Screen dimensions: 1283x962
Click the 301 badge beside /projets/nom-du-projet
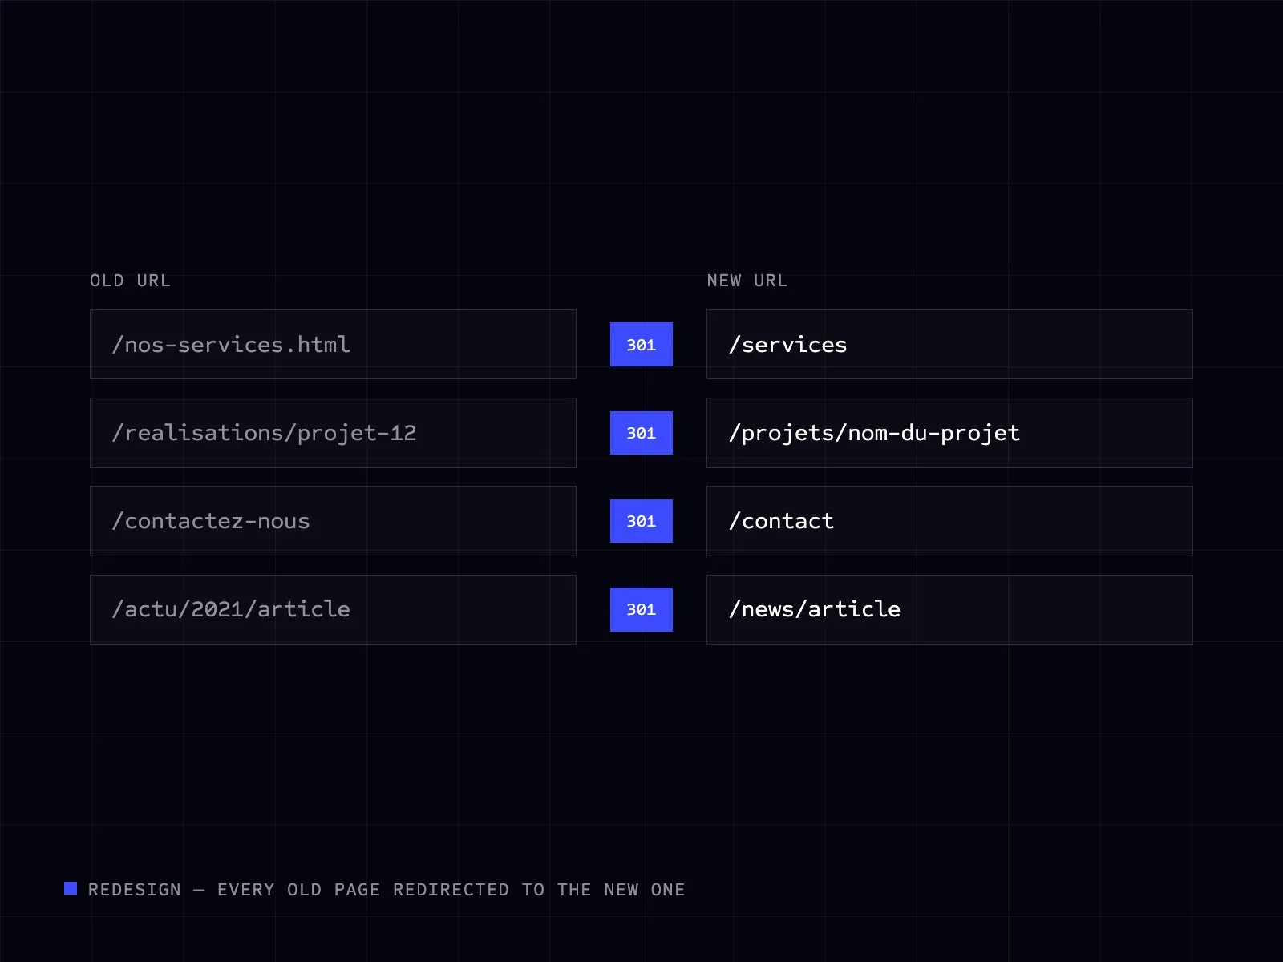pyautogui.click(x=641, y=433)
